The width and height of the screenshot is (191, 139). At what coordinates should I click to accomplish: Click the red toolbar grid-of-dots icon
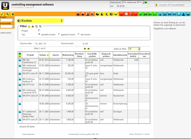pyautogui.click(x=131, y=14)
